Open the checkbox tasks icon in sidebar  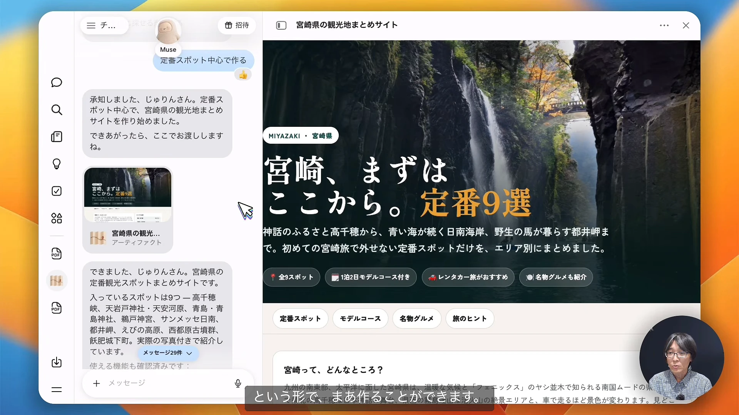57,191
